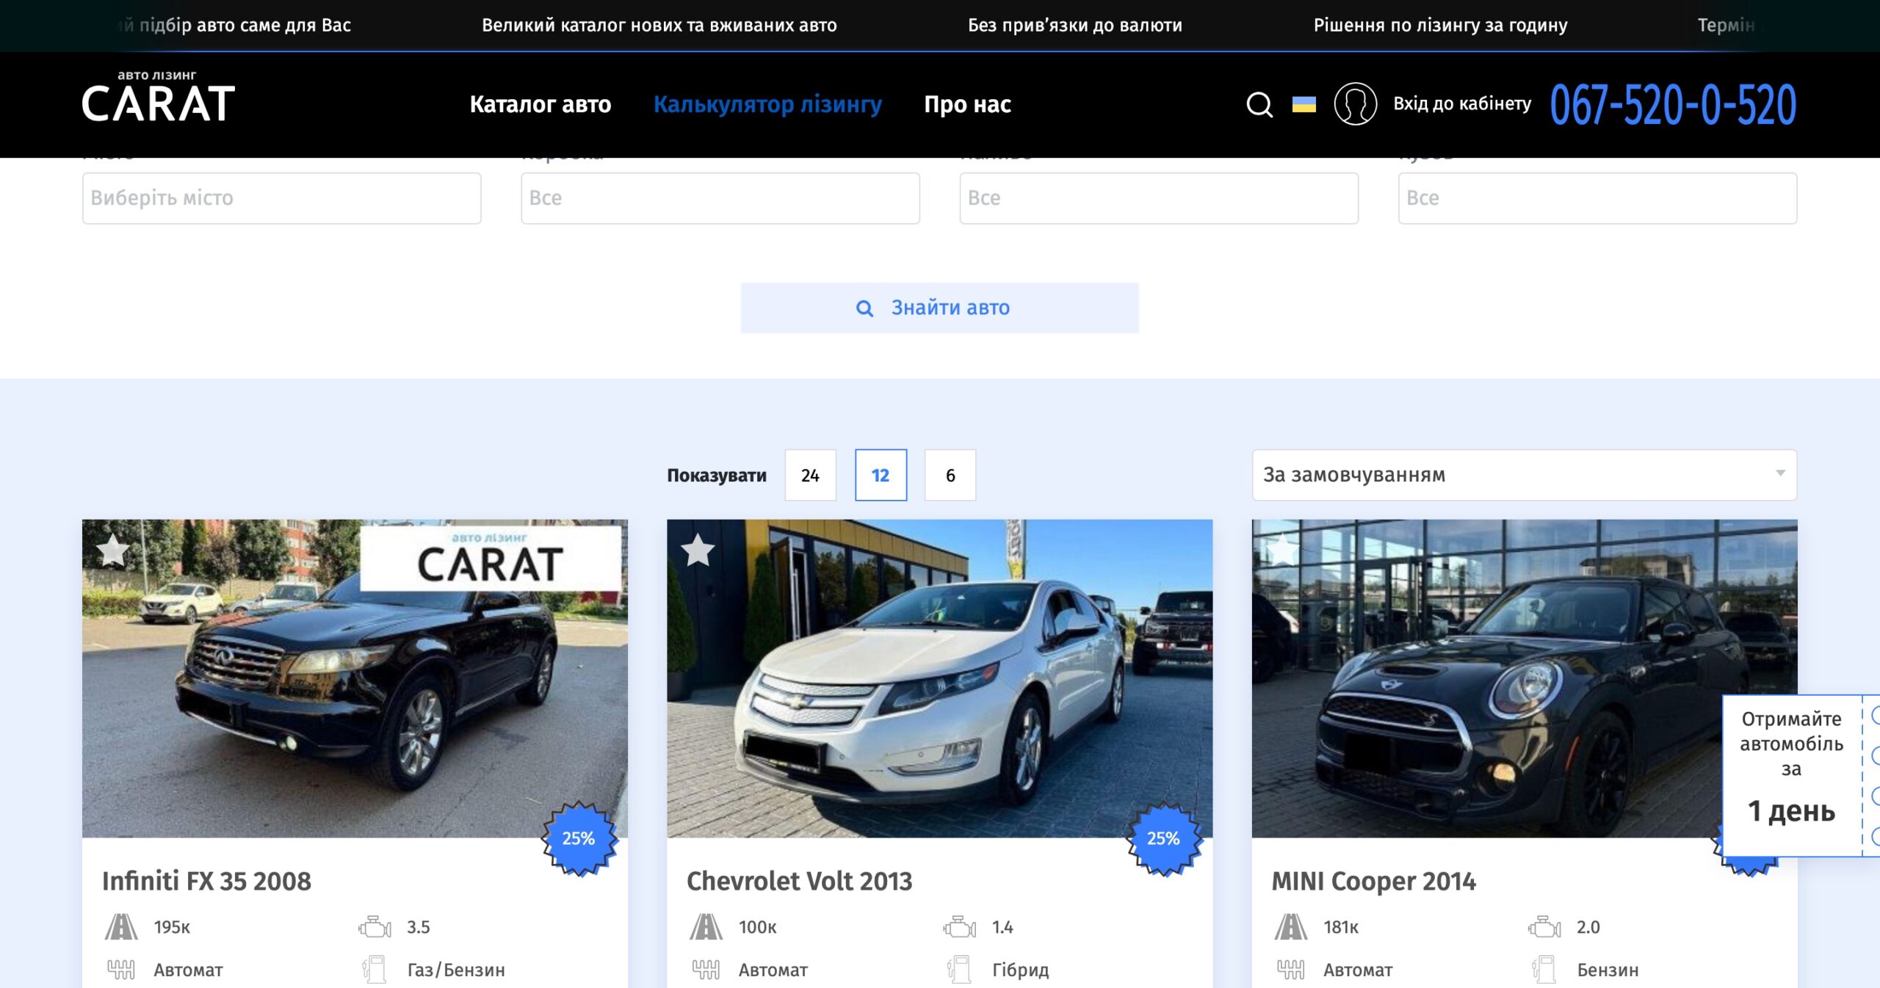The image size is (1880, 988).
Task: Click 'Великий каталог нових та вживаних авто' banner text
Action: tap(659, 25)
